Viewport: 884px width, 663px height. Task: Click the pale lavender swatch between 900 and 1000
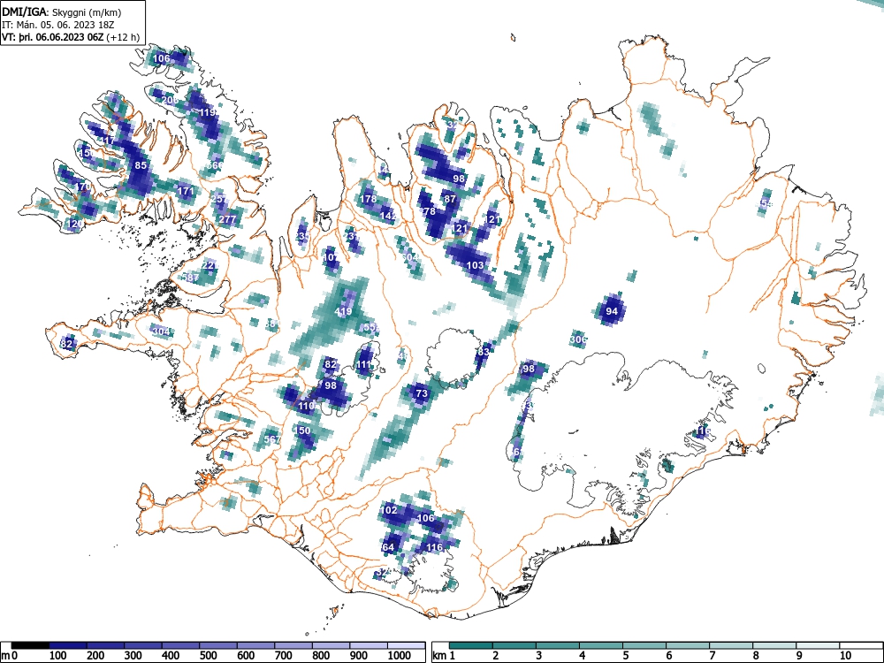(369, 645)
